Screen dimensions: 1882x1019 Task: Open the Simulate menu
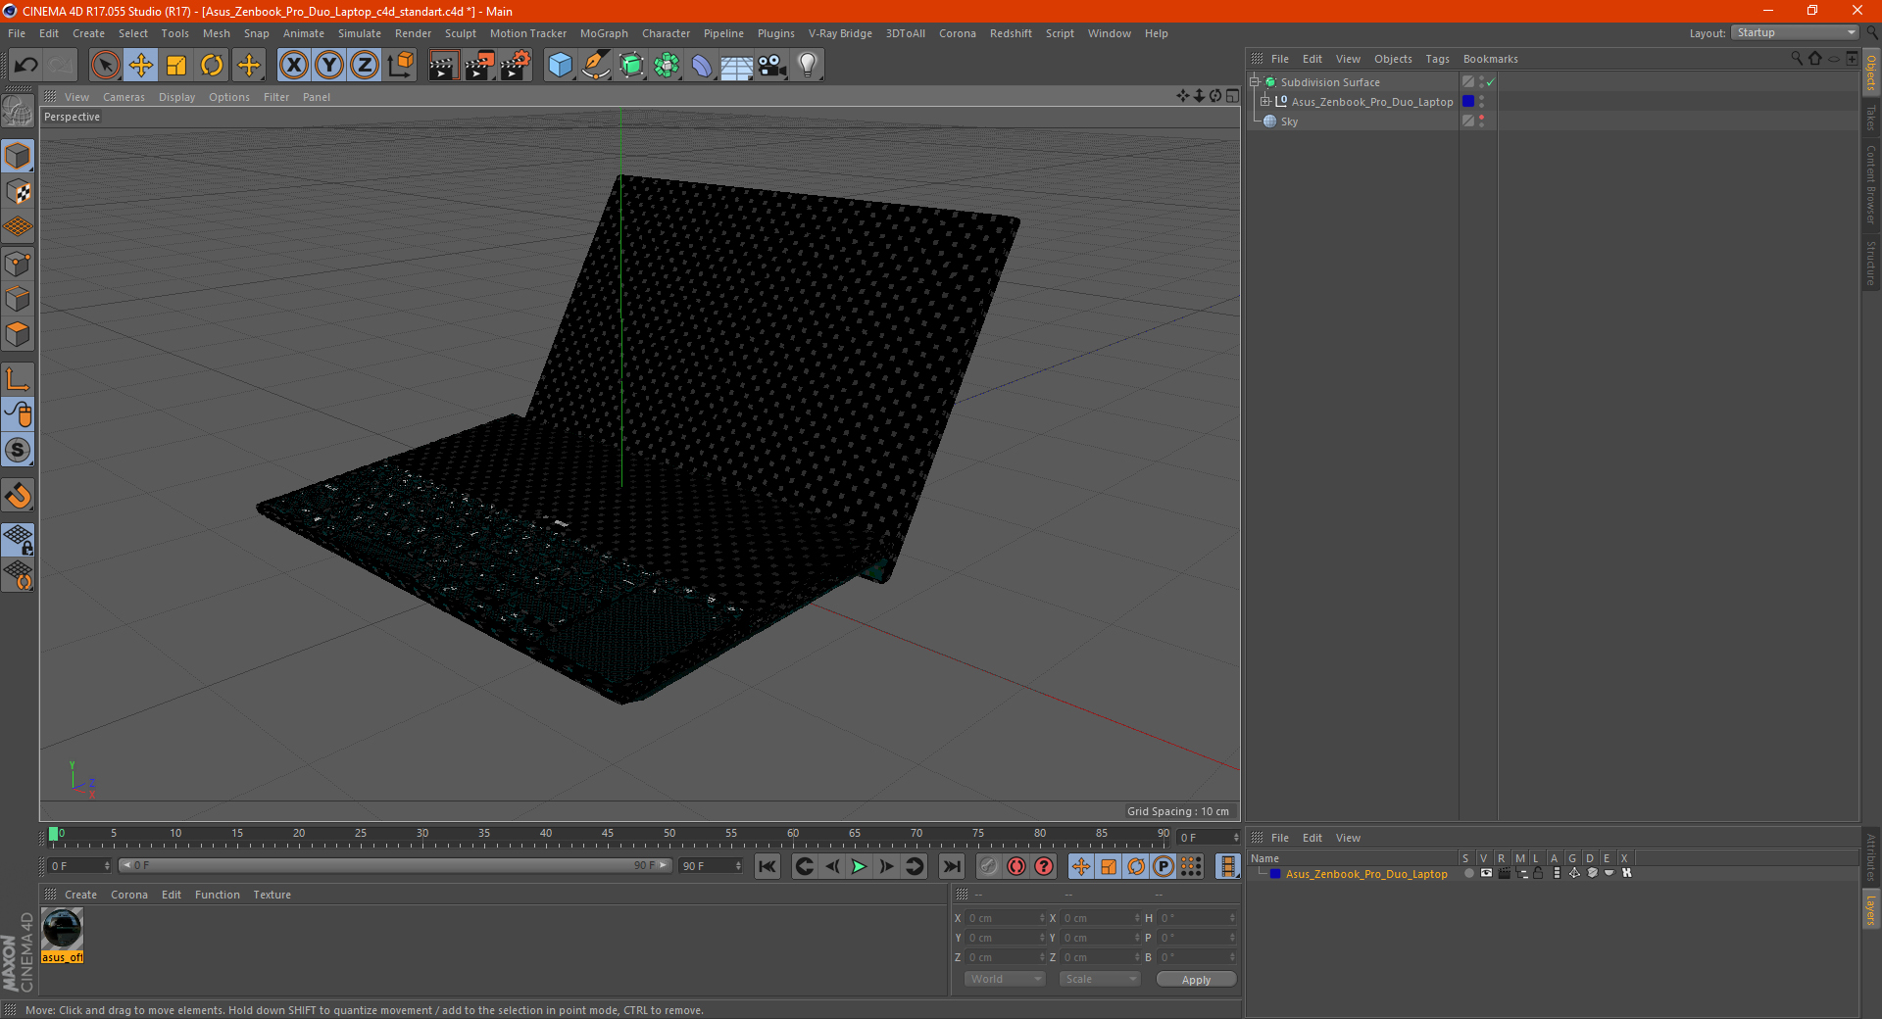click(360, 33)
